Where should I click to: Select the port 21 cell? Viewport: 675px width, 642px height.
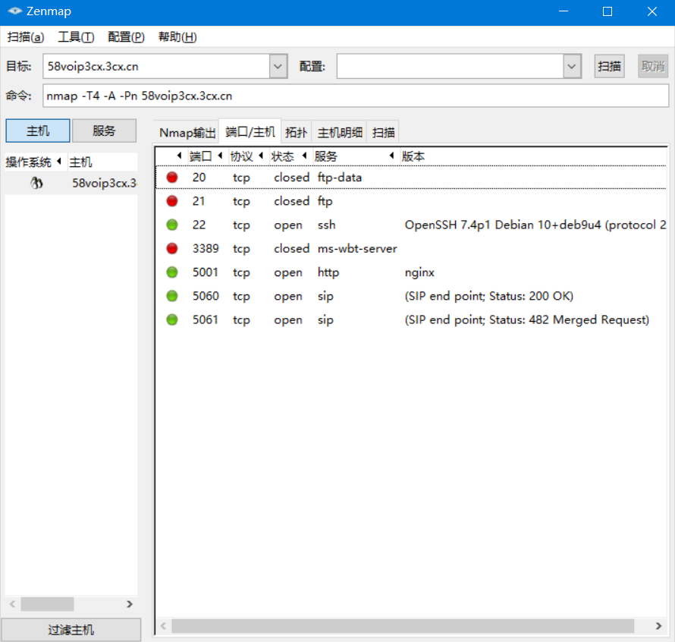(x=199, y=201)
